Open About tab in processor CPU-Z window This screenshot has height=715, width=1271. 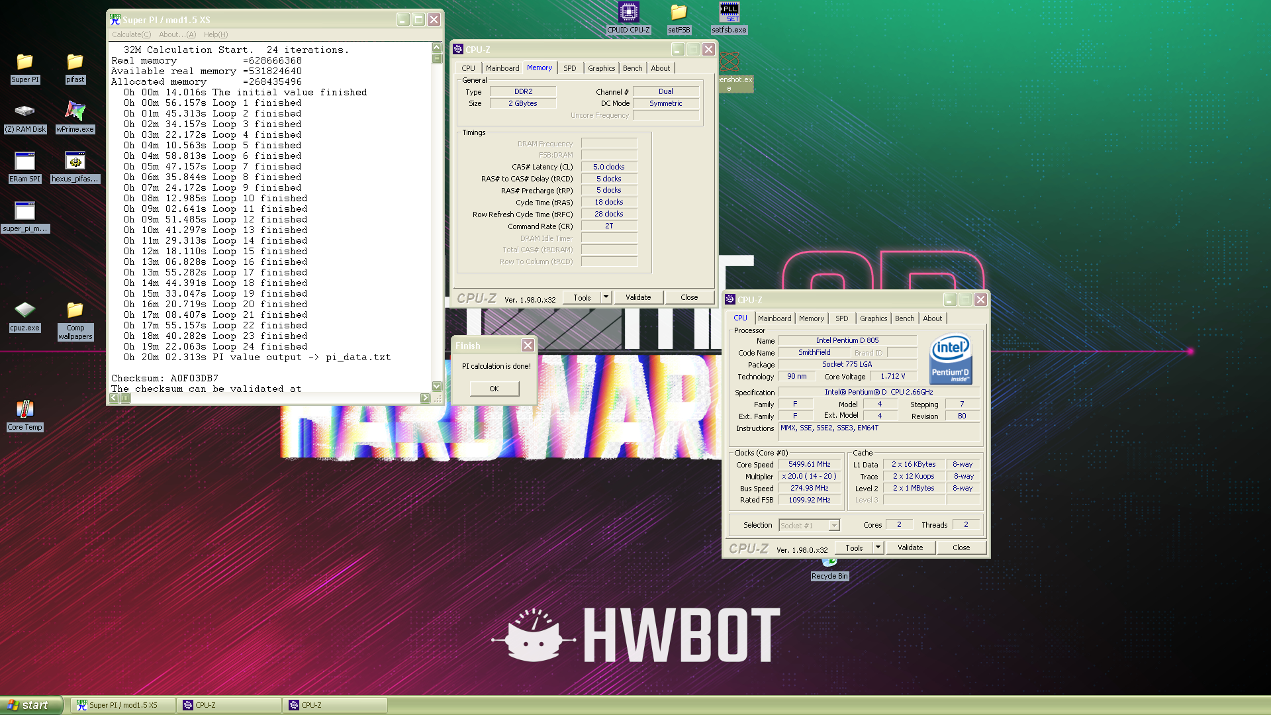[x=932, y=318]
